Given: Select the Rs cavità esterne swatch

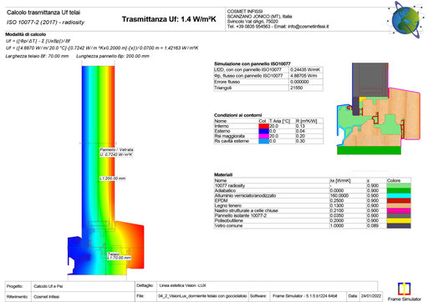Looking at the screenshot, I should click(263, 141).
